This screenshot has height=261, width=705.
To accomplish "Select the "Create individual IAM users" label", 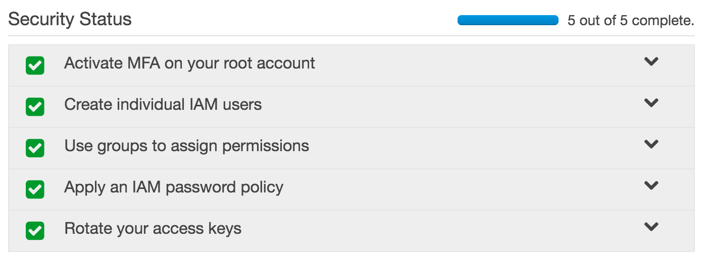I will 163,105.
